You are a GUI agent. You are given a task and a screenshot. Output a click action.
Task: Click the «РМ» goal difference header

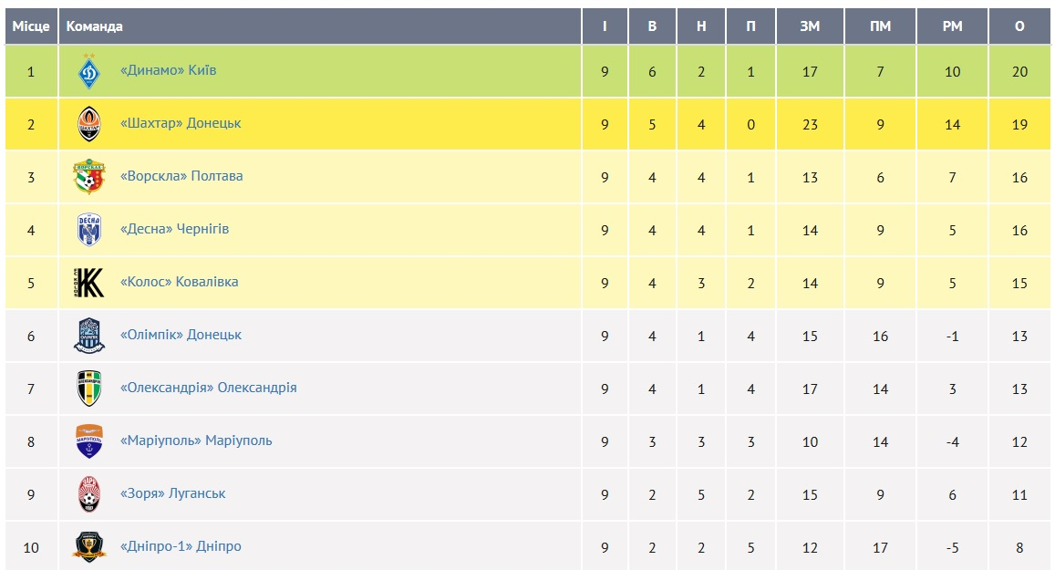click(x=952, y=26)
